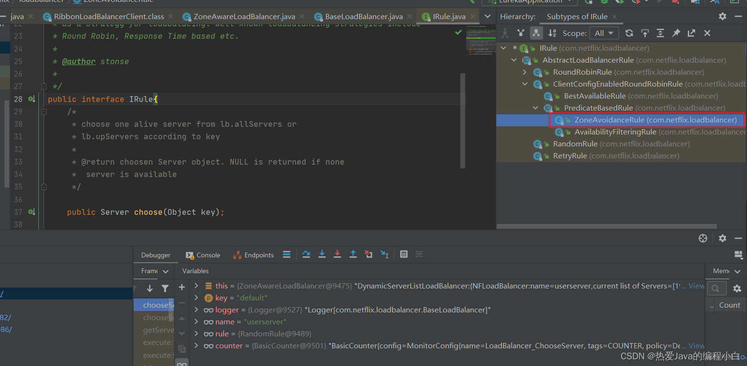Click Count column header
Image resolution: width=747 pixels, height=366 pixels.
[x=729, y=305]
